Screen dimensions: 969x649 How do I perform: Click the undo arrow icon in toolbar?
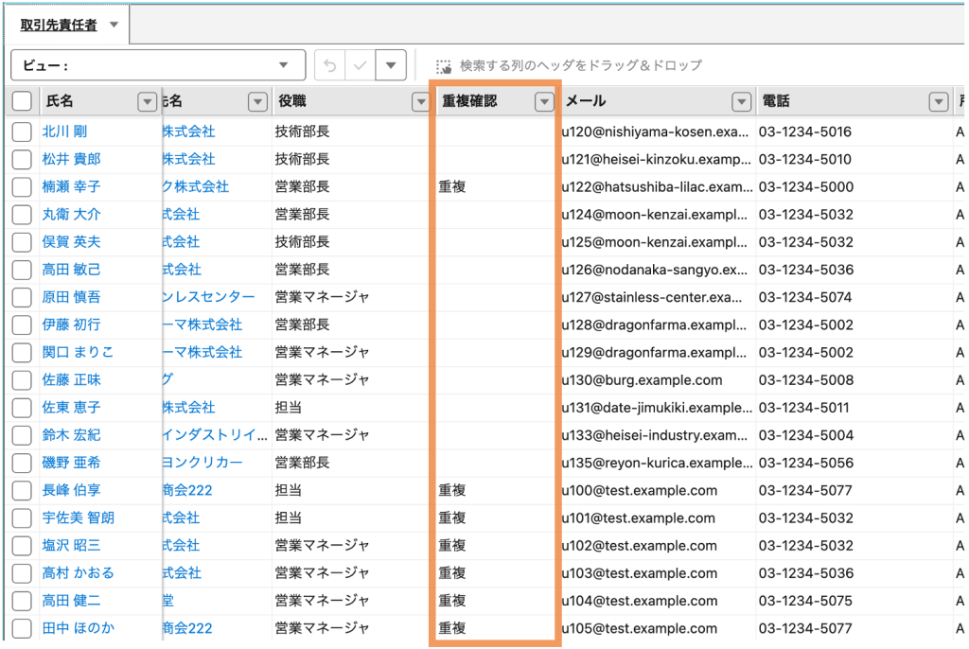click(x=329, y=66)
